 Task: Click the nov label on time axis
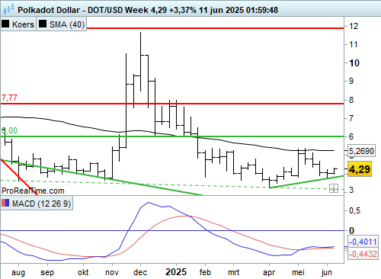pos(112,272)
